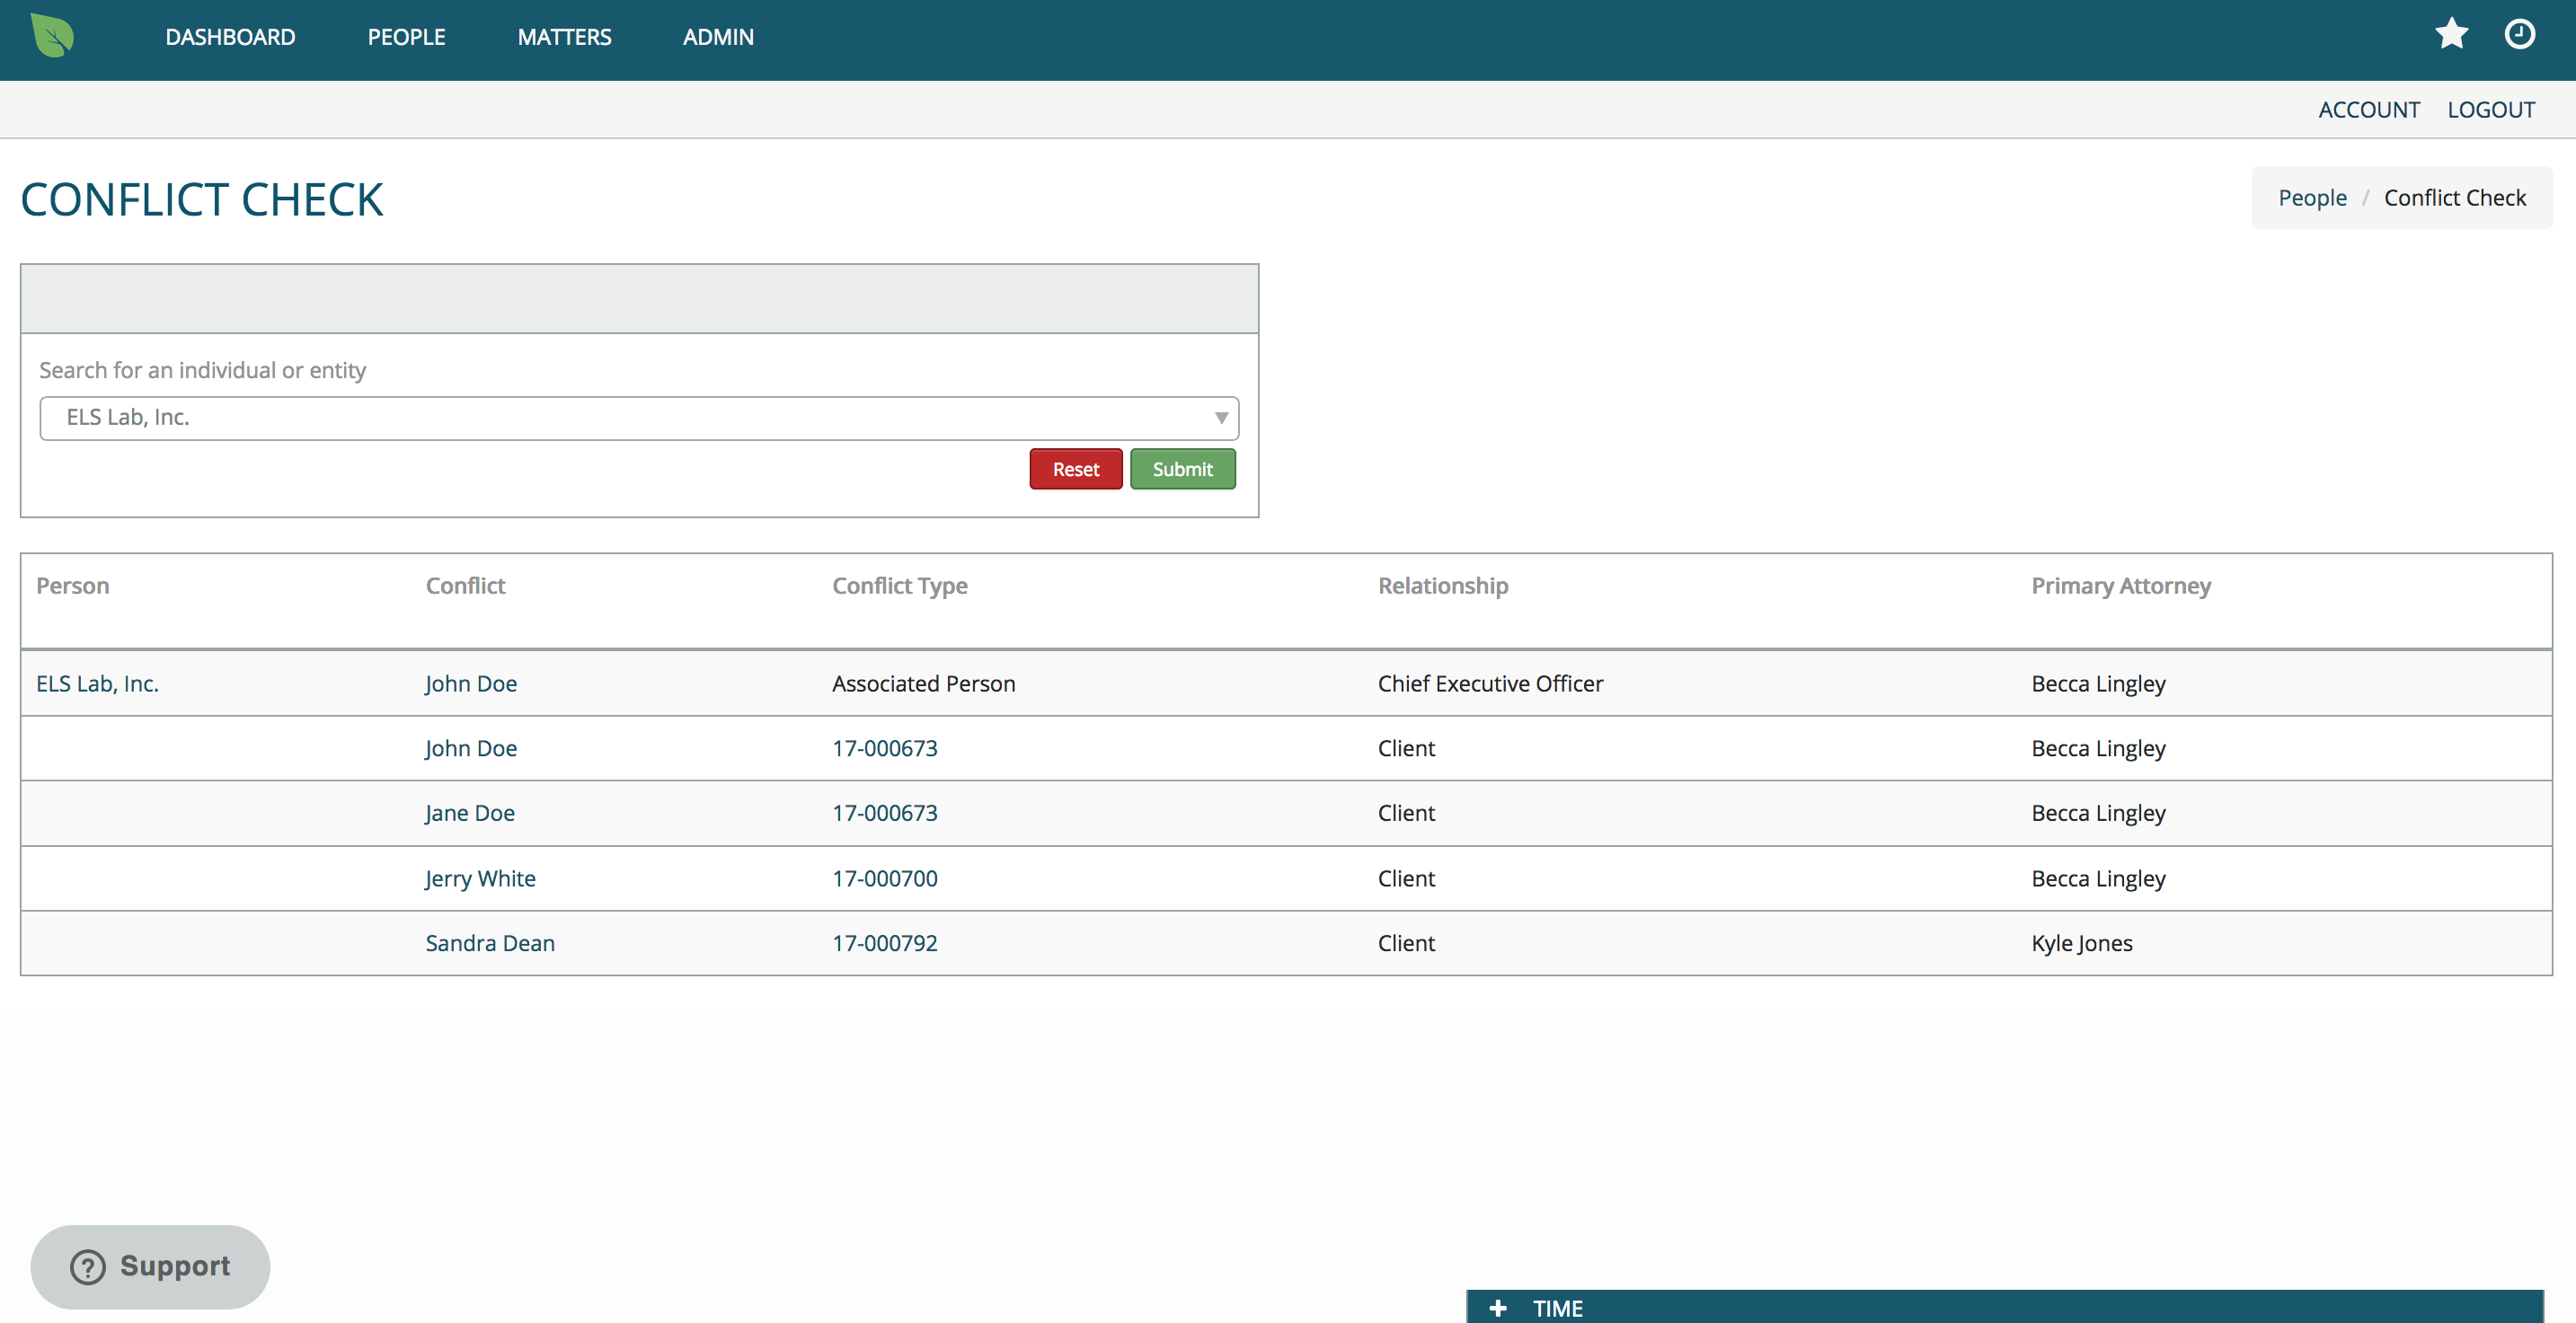Open the MATTERS menu
Viewport: 2576px width, 1323px height.
tap(564, 37)
